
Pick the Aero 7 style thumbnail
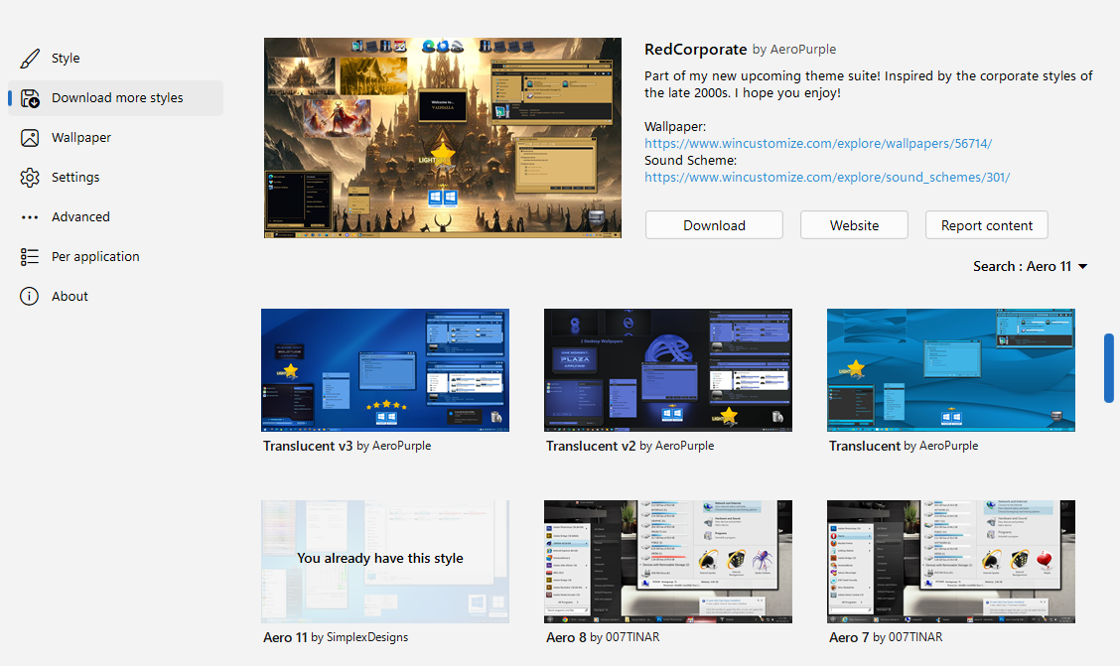(x=951, y=561)
